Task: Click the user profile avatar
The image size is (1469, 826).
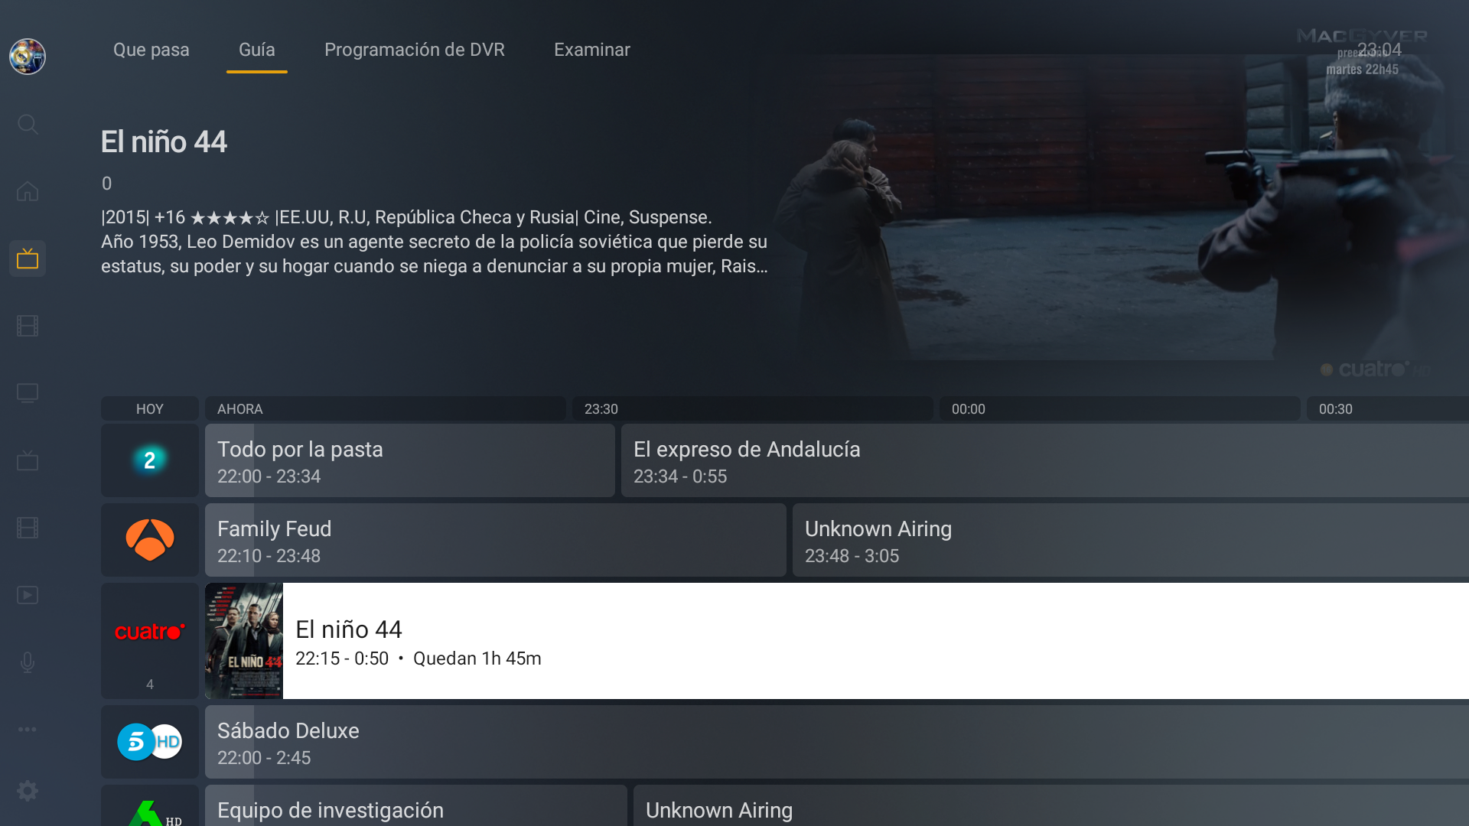Action: point(28,57)
